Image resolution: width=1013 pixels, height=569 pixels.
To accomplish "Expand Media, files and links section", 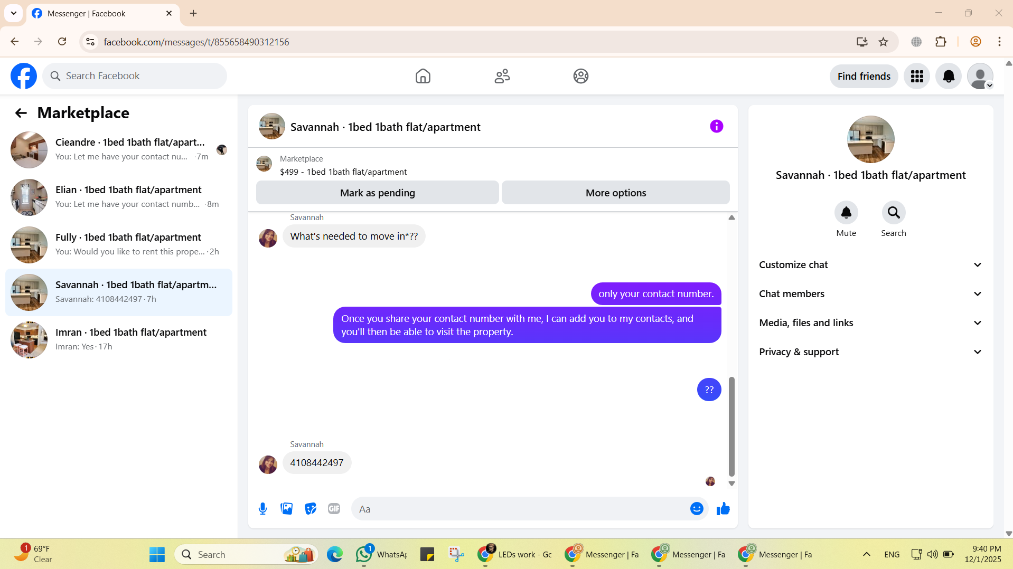I will 870,323.
